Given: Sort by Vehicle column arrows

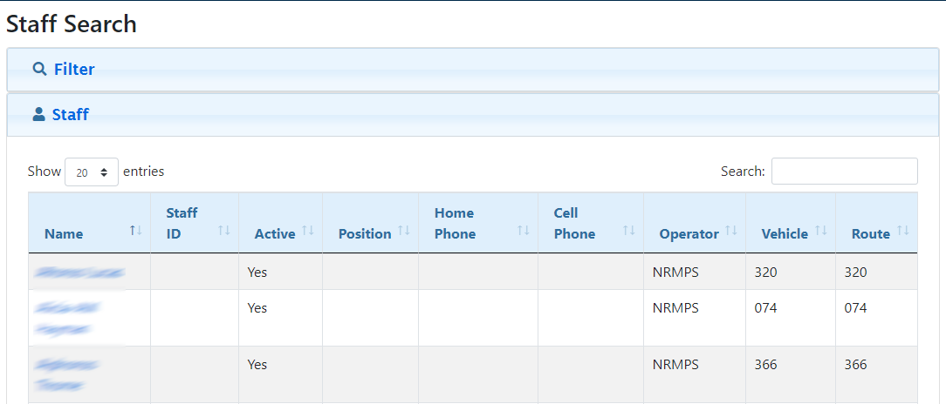Looking at the screenshot, I should (x=820, y=231).
